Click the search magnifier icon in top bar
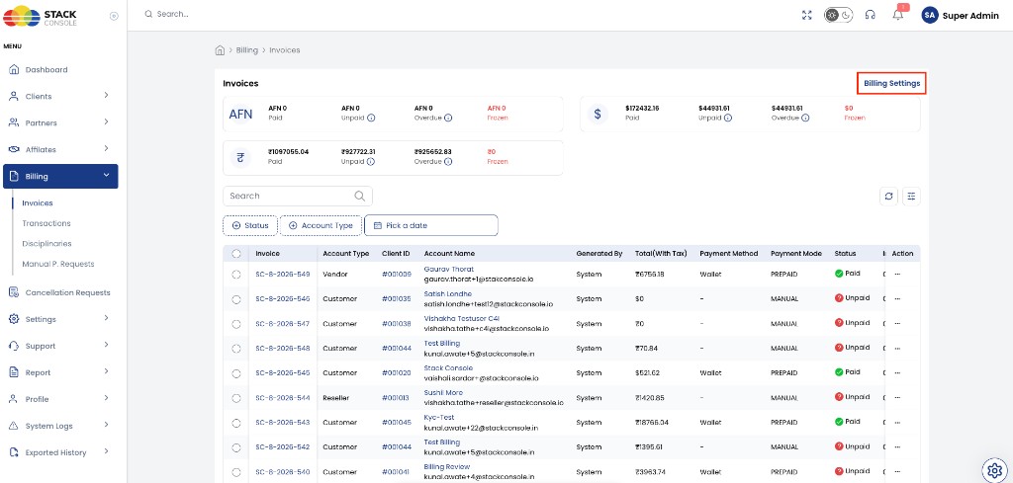 coord(148,14)
